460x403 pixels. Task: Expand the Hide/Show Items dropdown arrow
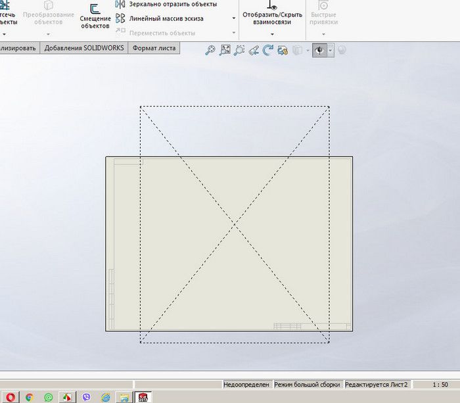point(331,50)
